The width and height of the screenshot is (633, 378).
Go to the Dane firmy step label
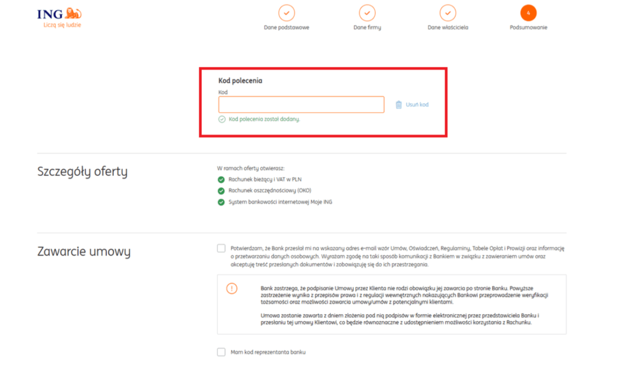[367, 27]
